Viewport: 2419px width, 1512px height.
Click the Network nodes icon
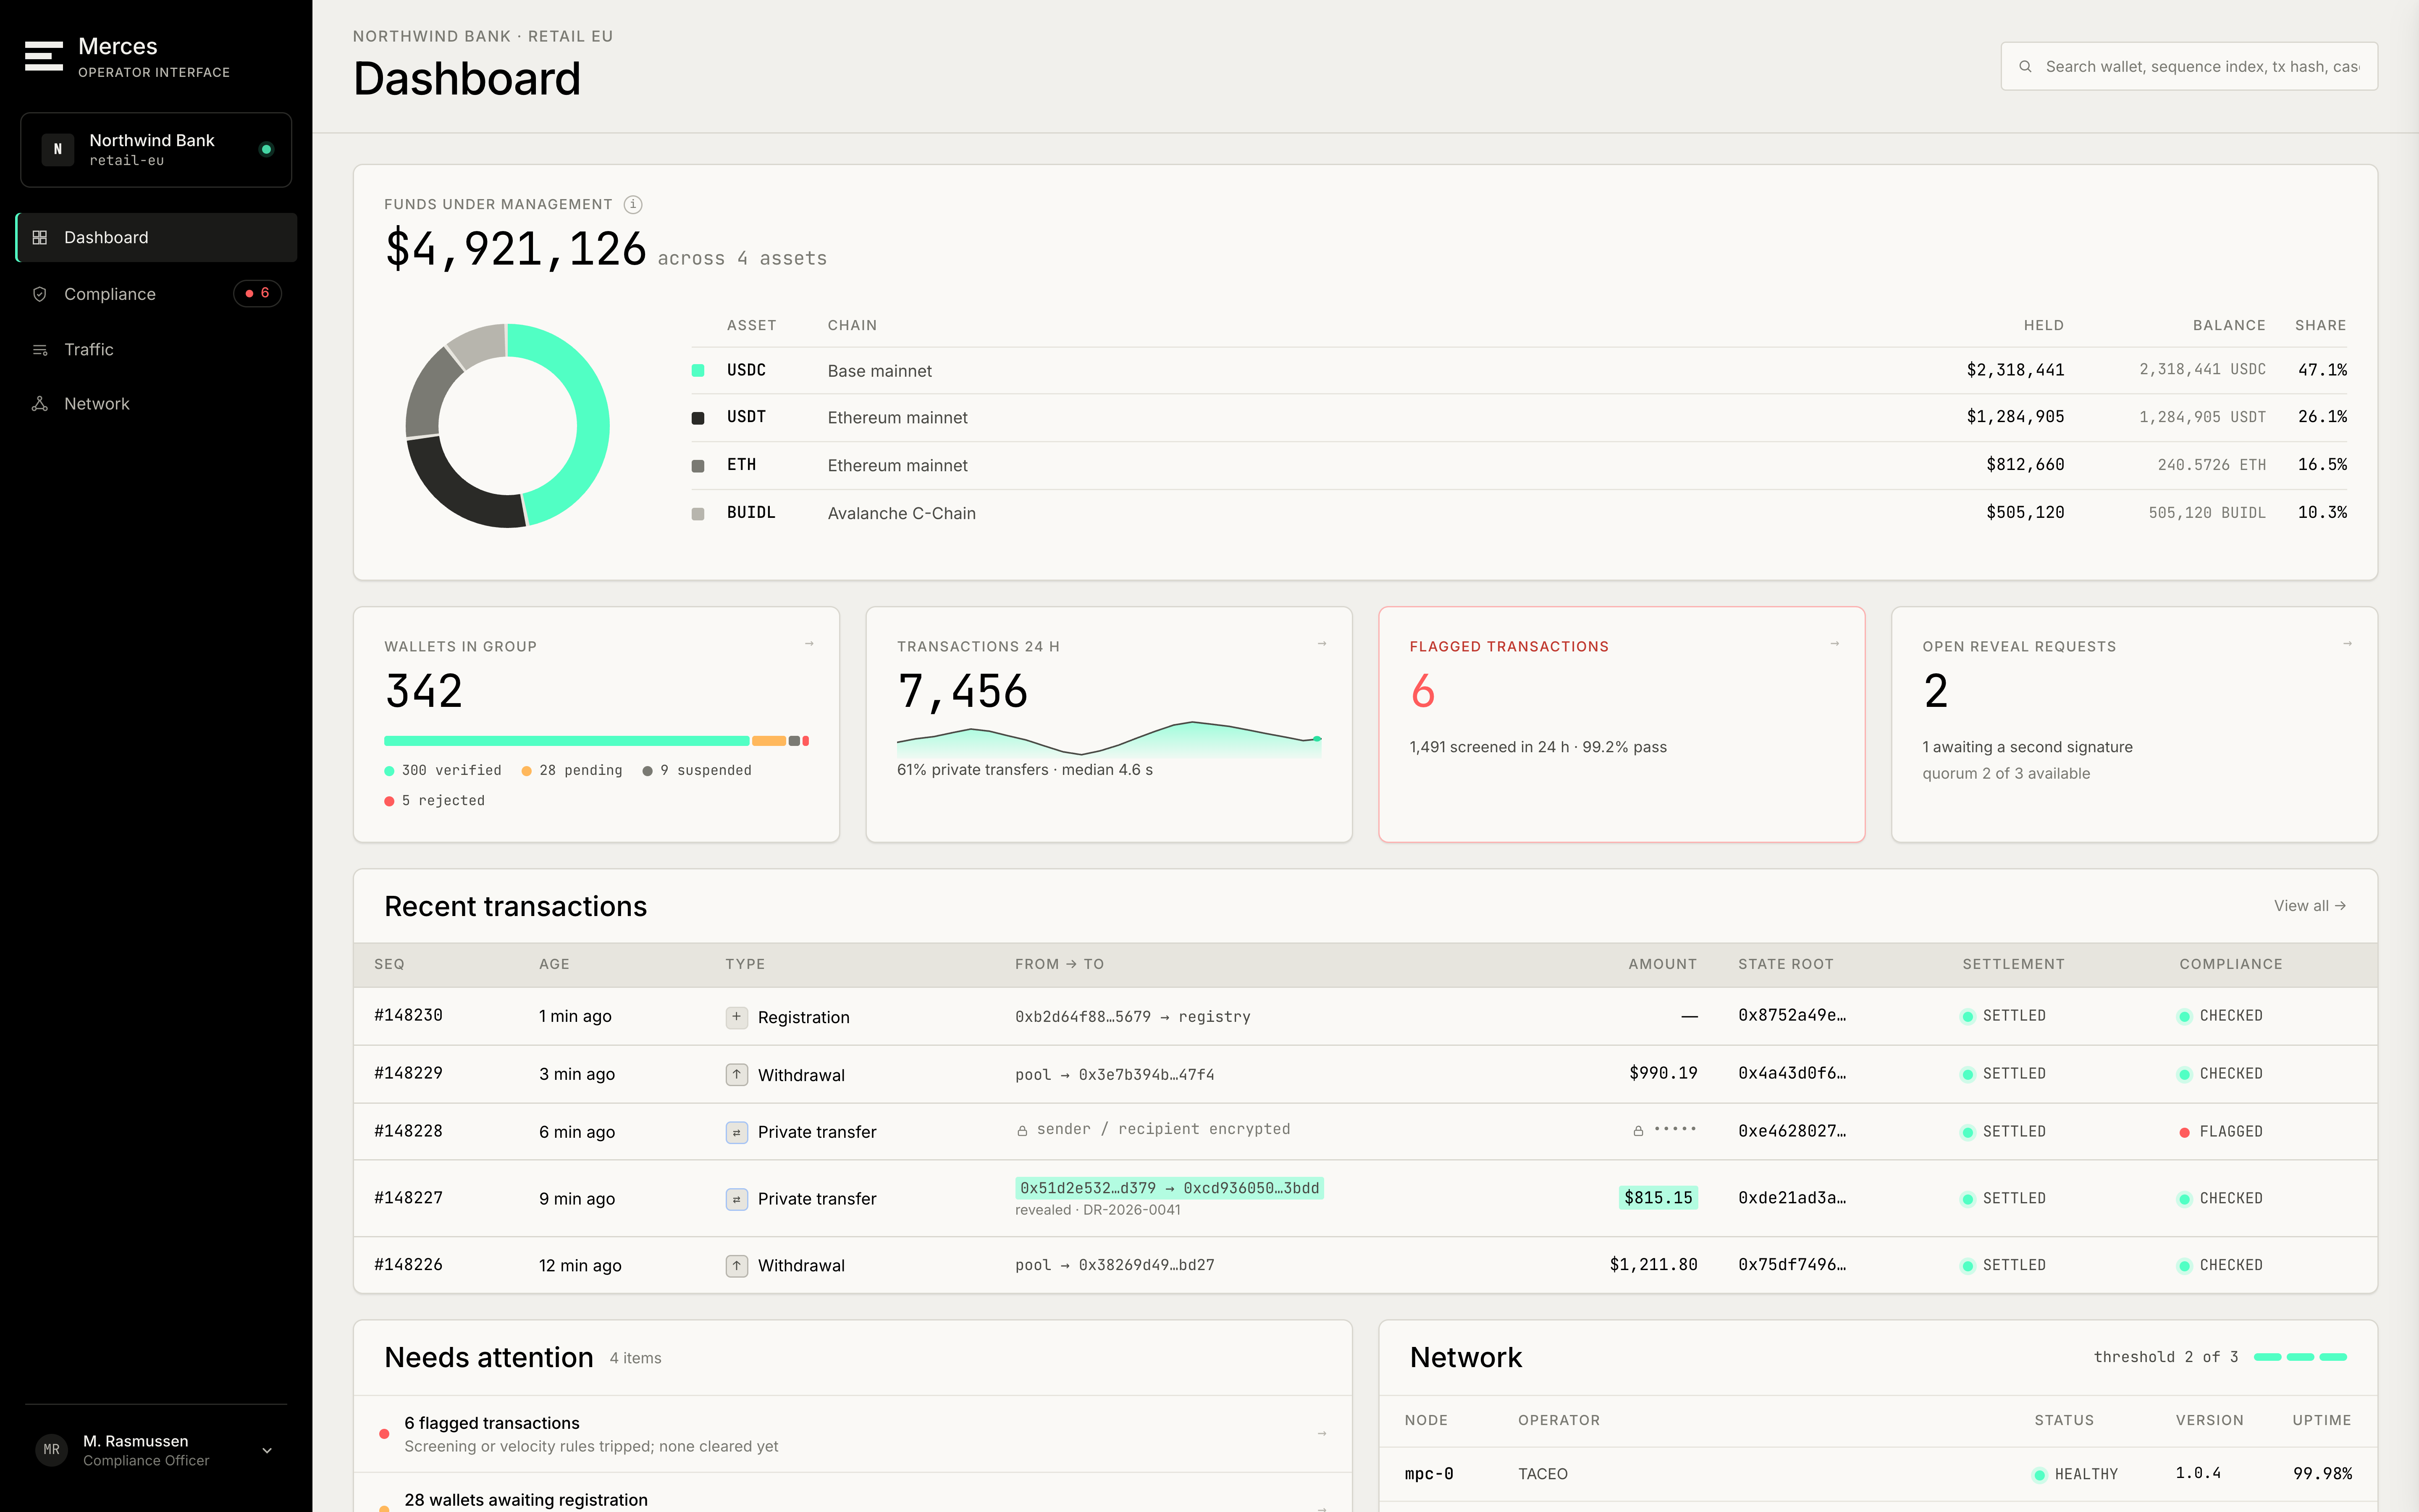click(40, 404)
